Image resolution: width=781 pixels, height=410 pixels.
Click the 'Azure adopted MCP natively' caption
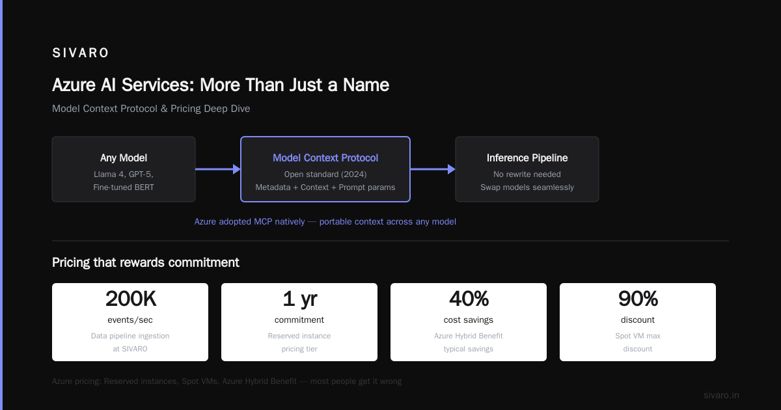click(x=325, y=221)
